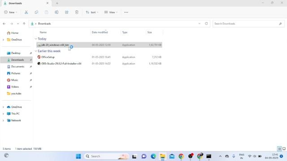This screenshot has width=287, height=161.
Task: Close the Downloads tab
Action: coord(48,3)
